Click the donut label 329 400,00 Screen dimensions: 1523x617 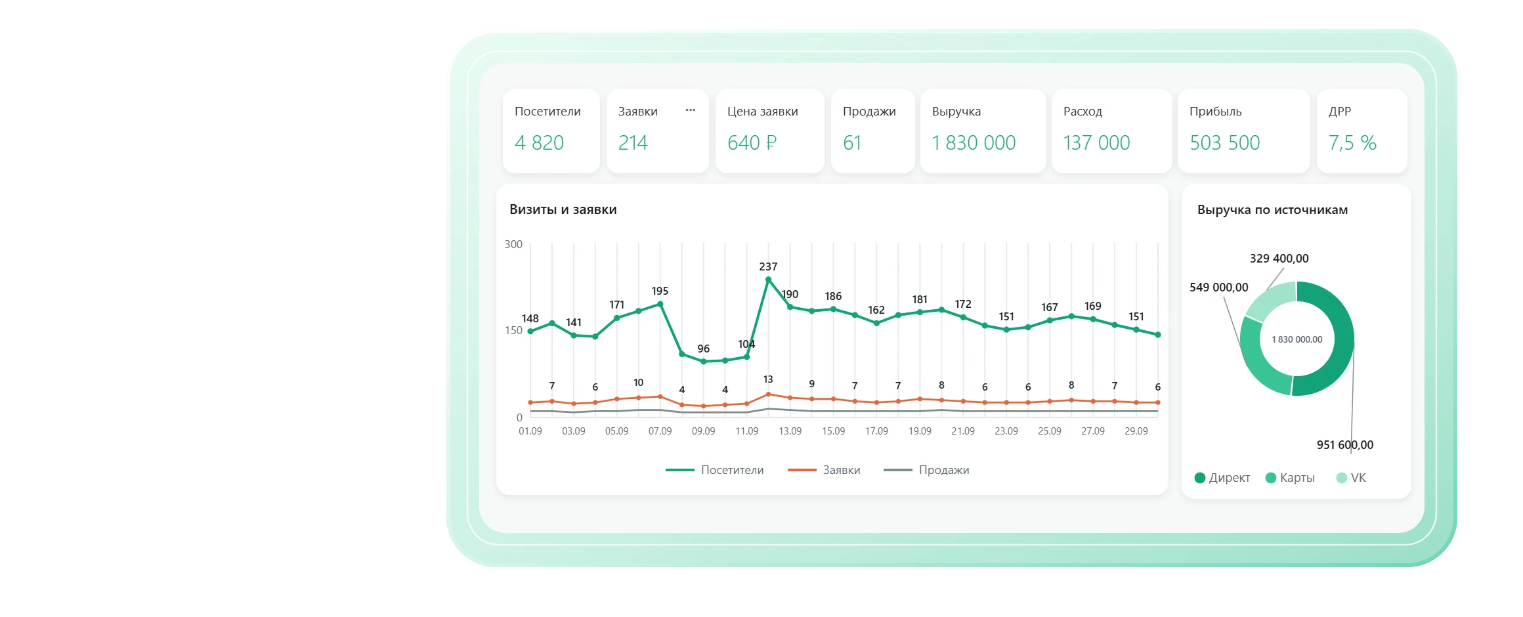pyautogui.click(x=1279, y=258)
